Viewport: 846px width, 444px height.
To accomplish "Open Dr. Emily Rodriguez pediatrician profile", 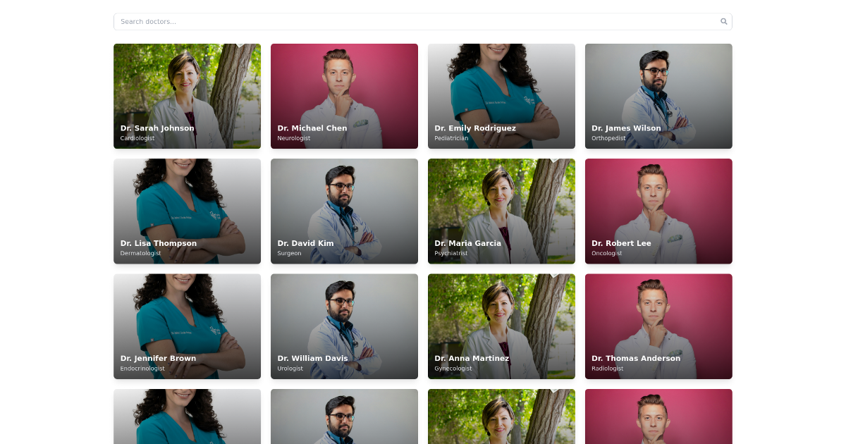I will click(x=501, y=96).
